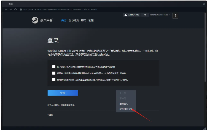
Task: Open the kononovmanuilo4583 account dropdown
Action: 160,15
